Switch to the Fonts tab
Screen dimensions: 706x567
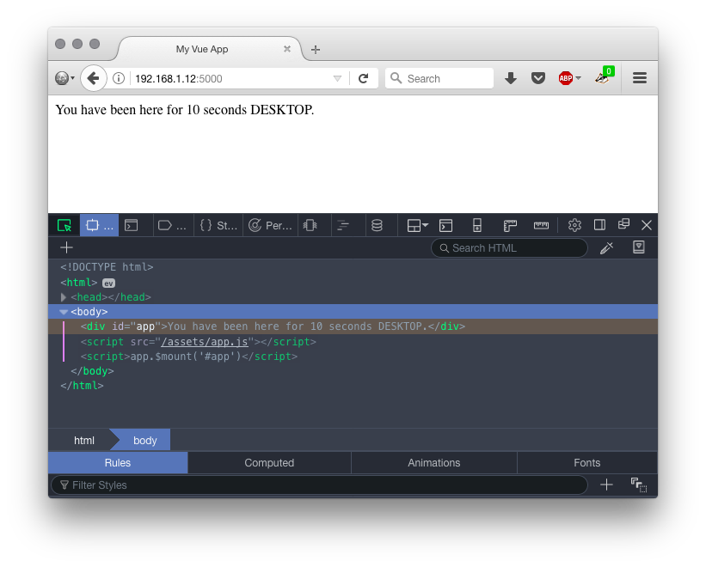[586, 462]
